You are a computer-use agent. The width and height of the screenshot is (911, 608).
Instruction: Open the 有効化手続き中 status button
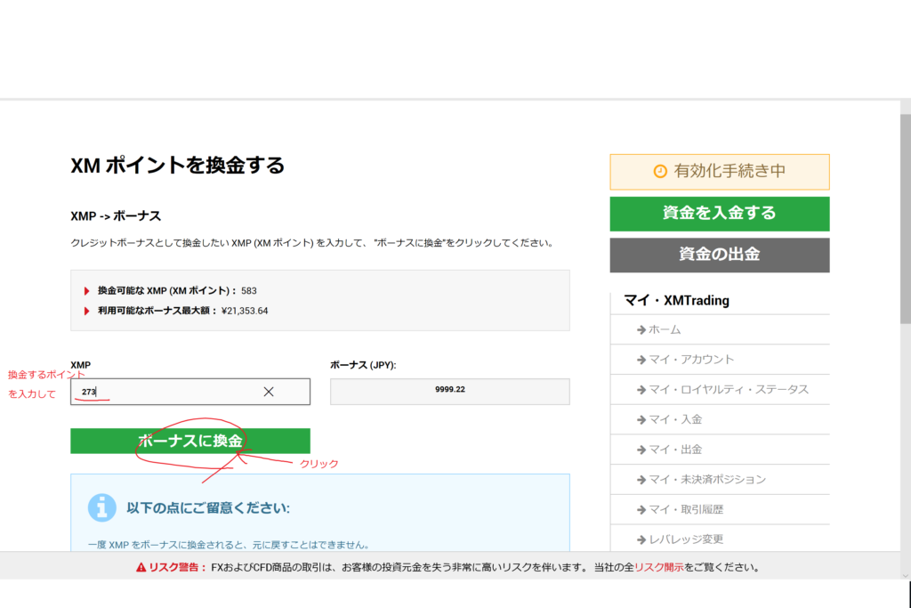click(x=719, y=172)
